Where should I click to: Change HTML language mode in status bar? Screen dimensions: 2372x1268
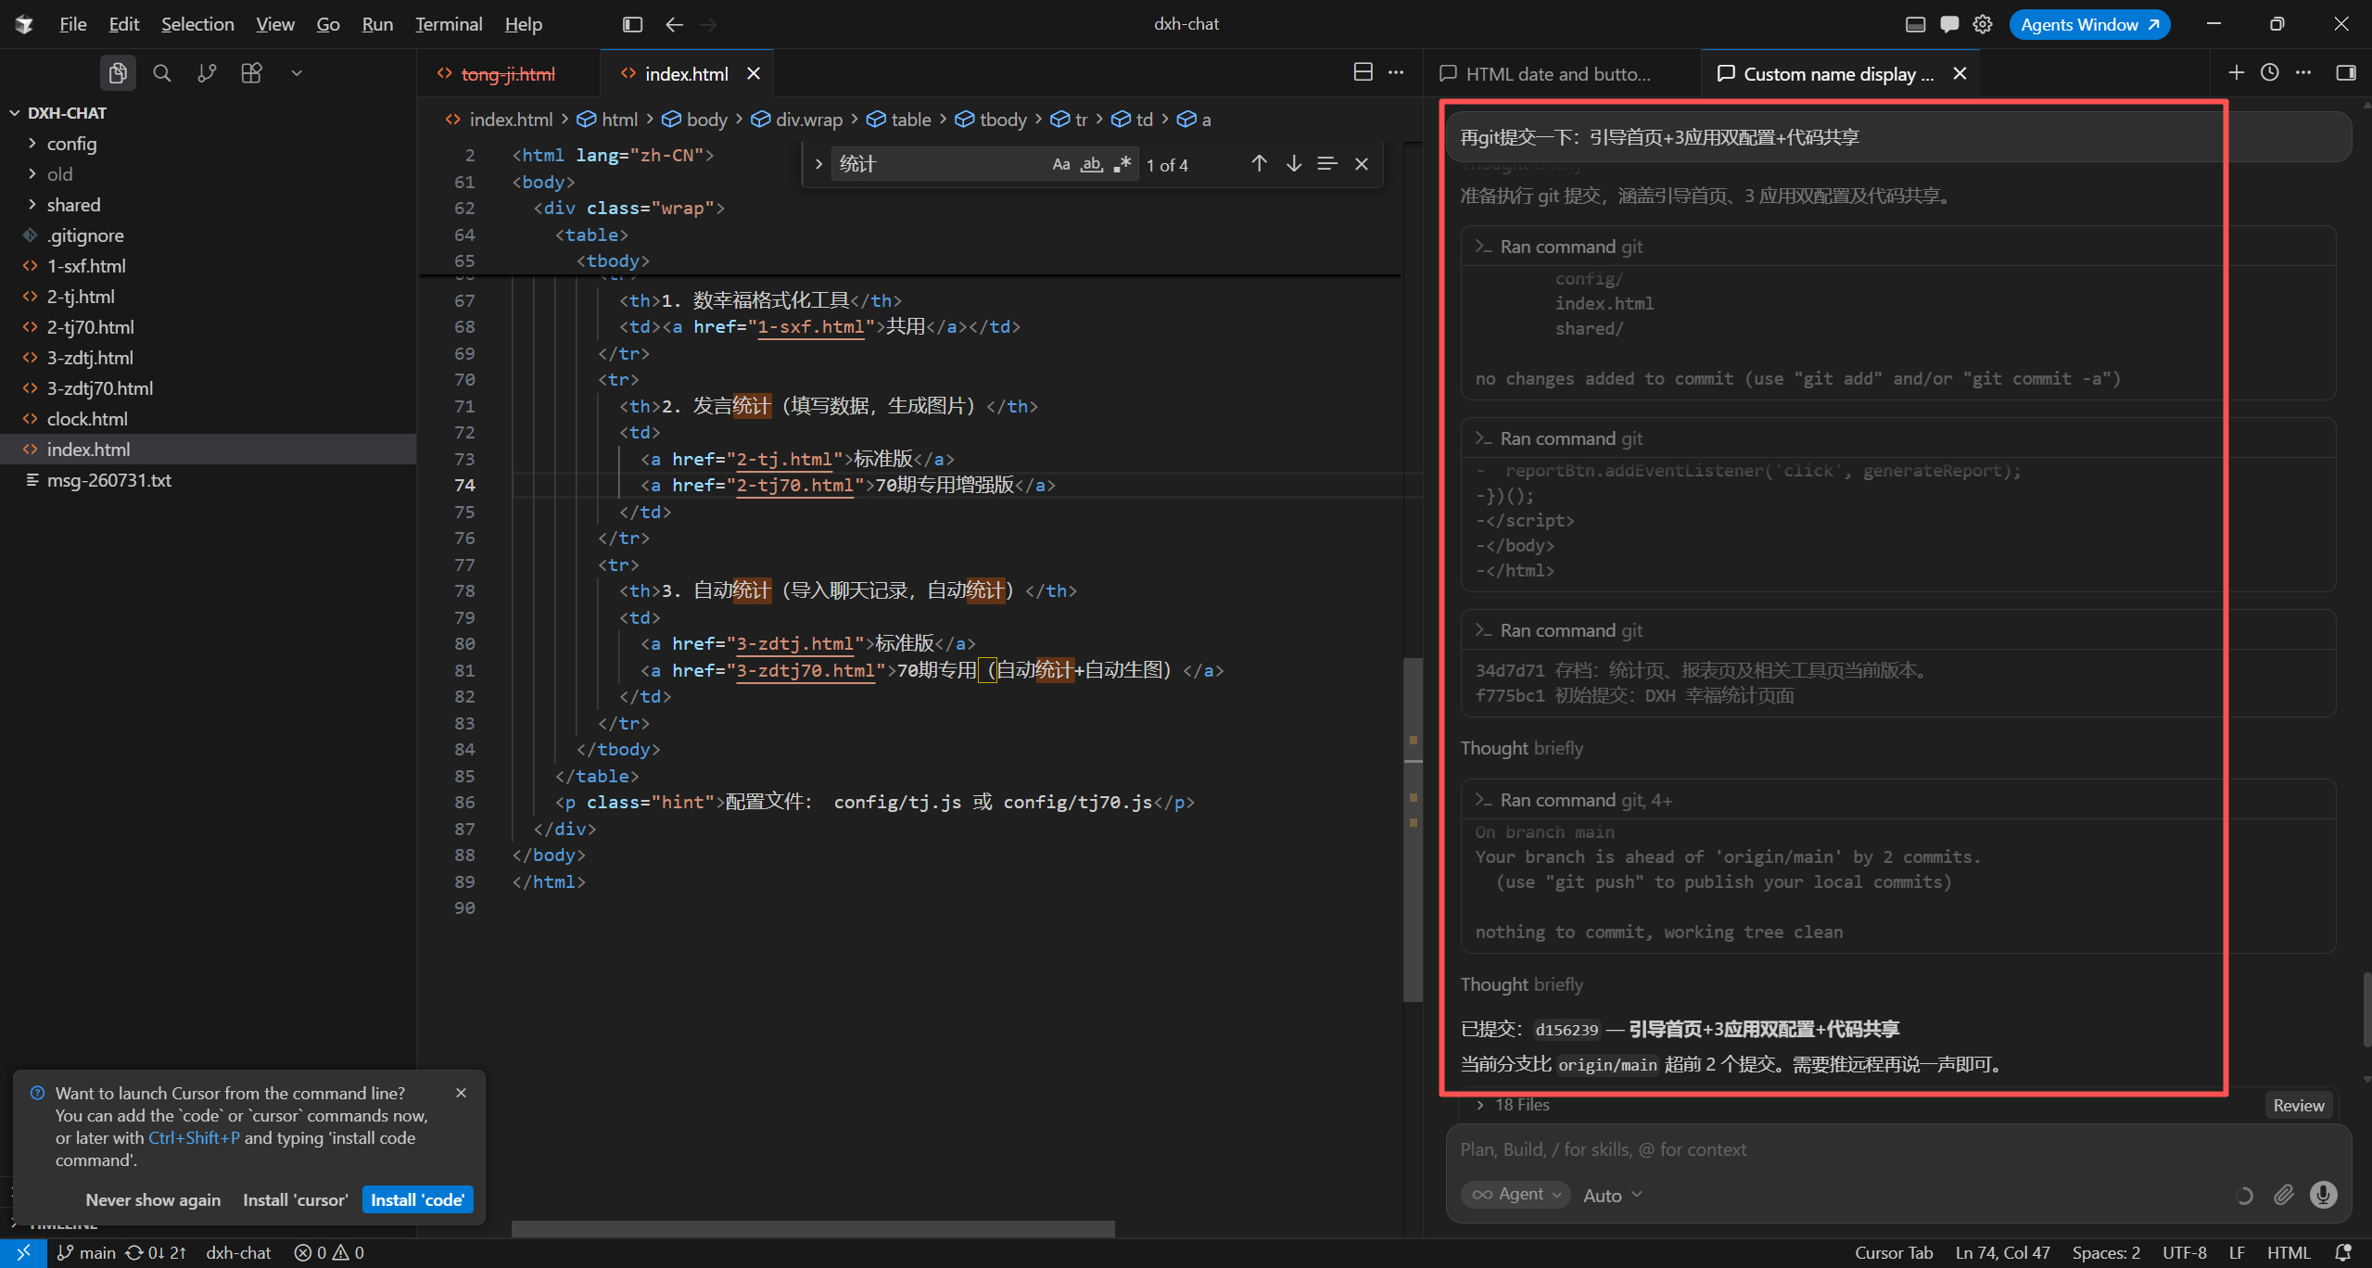pos(2288,1253)
